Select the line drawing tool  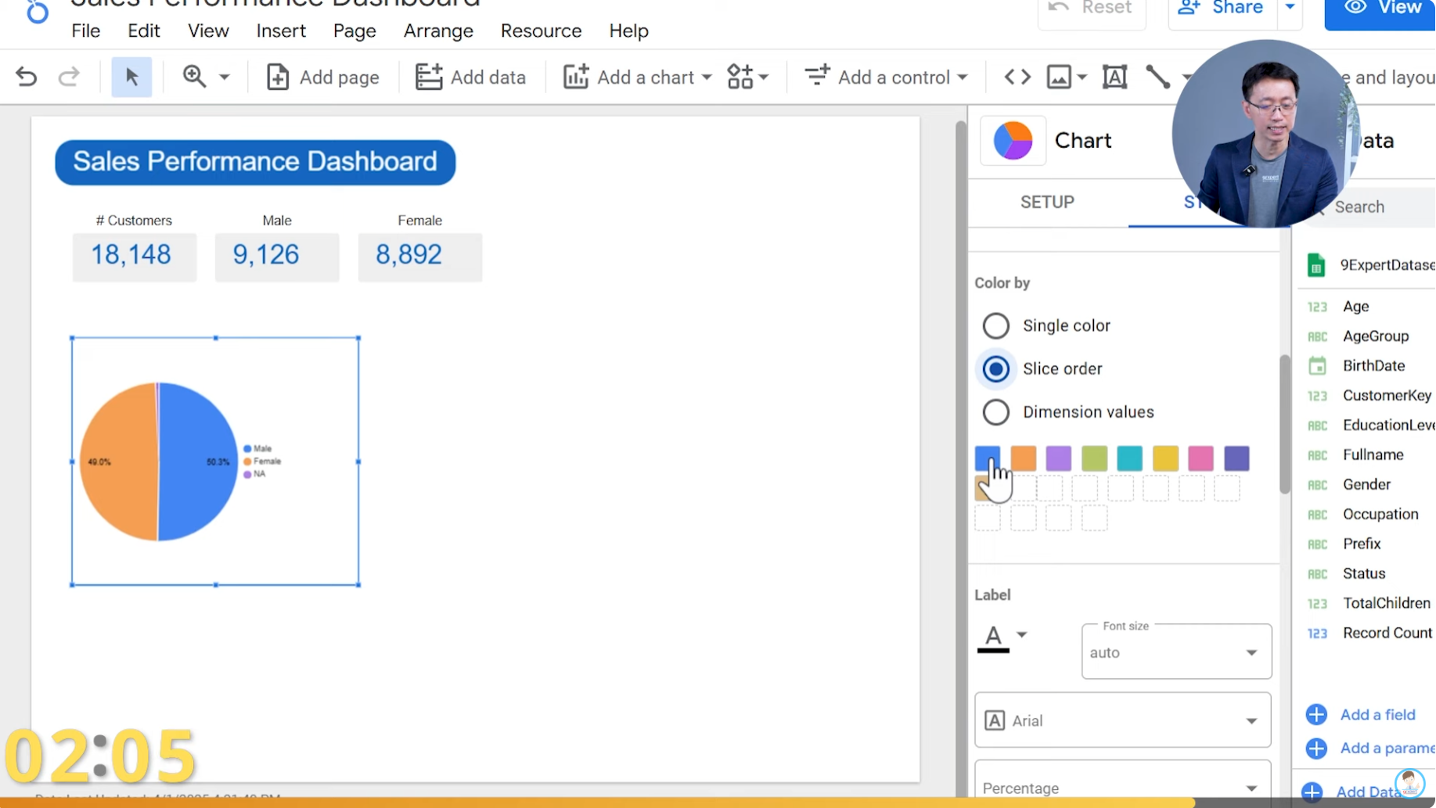[1157, 77]
